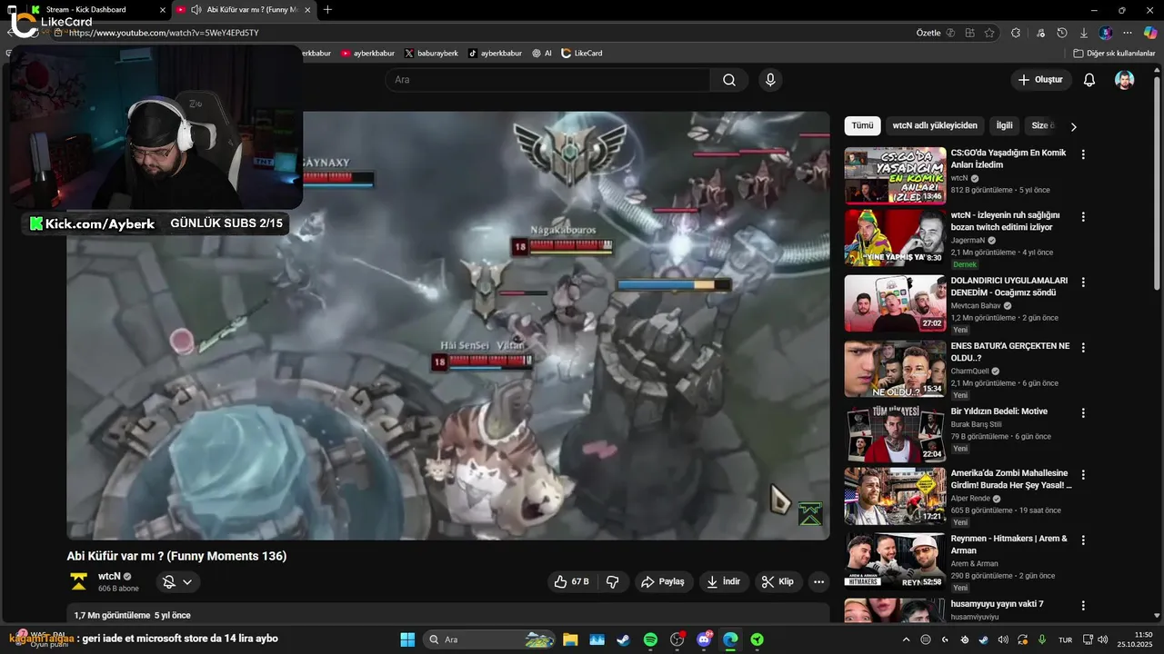Open Amerika'da Zombi Mahallesine video thumbnail
The height and width of the screenshot is (654, 1164).
(x=896, y=496)
